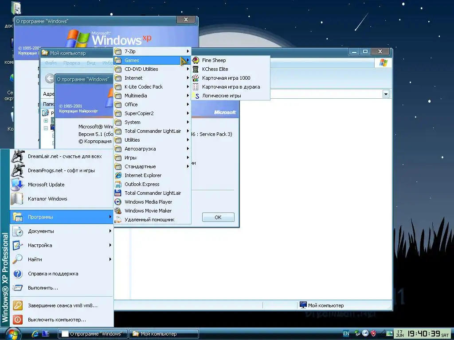The height and width of the screenshot is (340, 454).
Task: Open Настройка submenu
Action: pyautogui.click(x=61, y=245)
